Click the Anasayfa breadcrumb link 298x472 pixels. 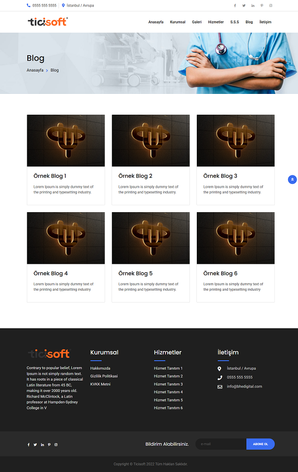35,70
